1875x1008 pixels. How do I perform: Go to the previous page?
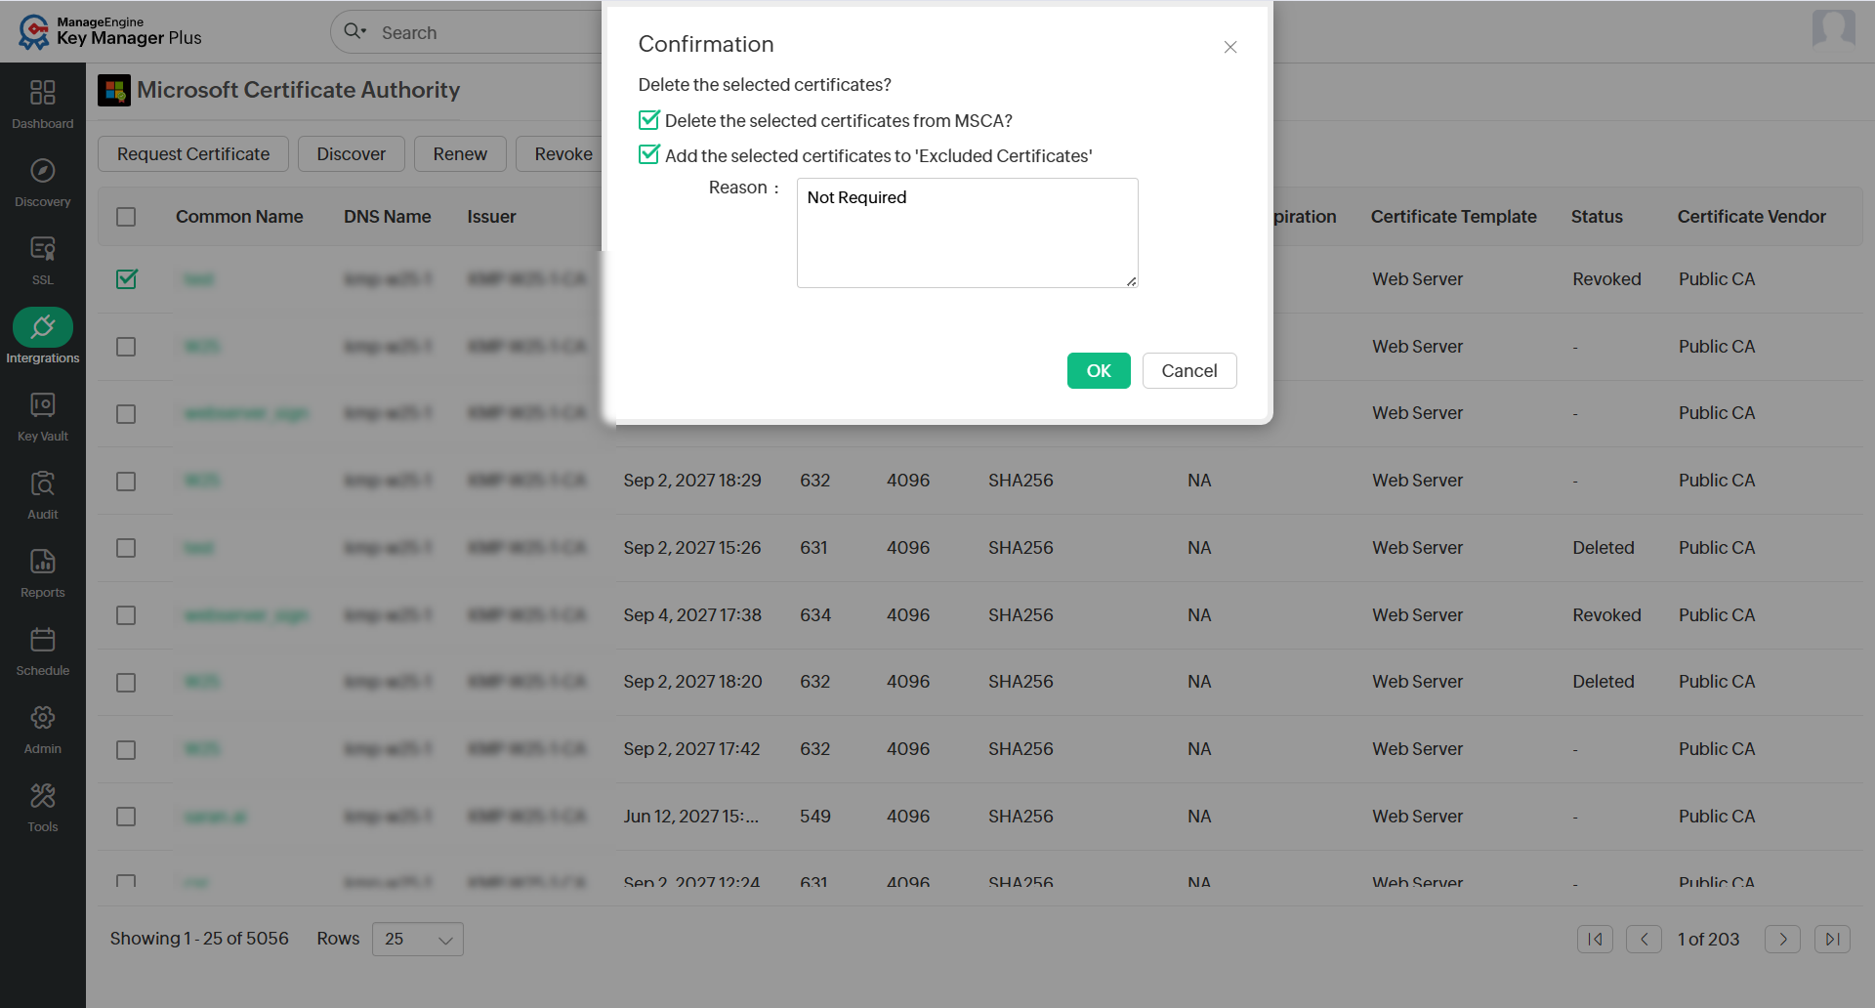point(1644,939)
